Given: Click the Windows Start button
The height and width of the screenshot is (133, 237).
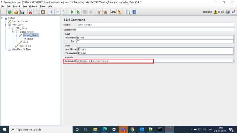Looking at the screenshot, I should (x=4, y=129).
